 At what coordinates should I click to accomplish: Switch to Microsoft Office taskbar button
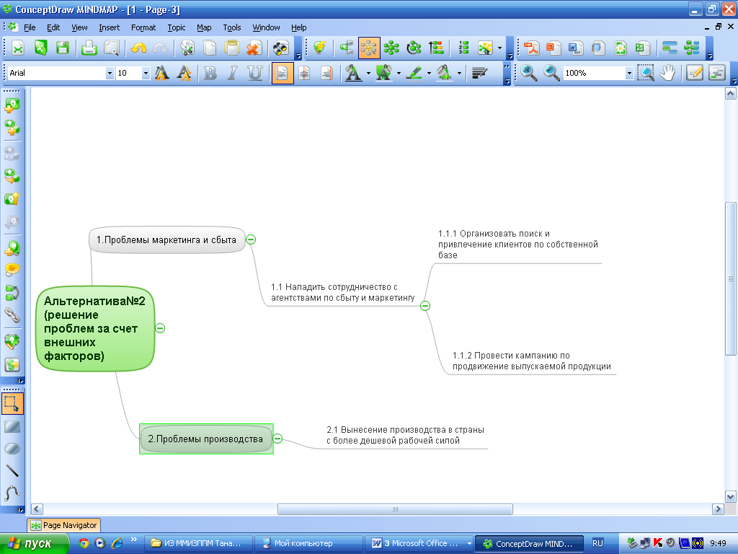pos(419,544)
